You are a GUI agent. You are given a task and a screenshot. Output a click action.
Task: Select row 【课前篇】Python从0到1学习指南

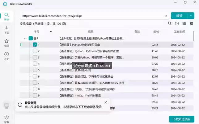pos(107,45)
